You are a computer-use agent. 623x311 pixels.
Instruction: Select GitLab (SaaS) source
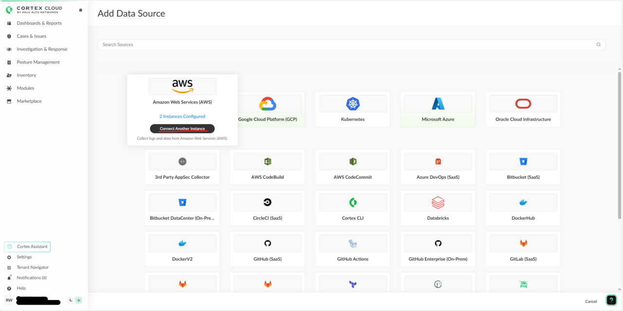pos(523,249)
